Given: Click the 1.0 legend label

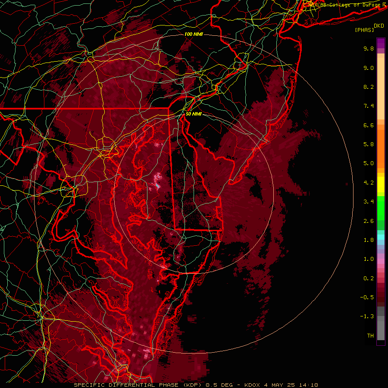Looking at the screenshot, I should tap(369, 259).
